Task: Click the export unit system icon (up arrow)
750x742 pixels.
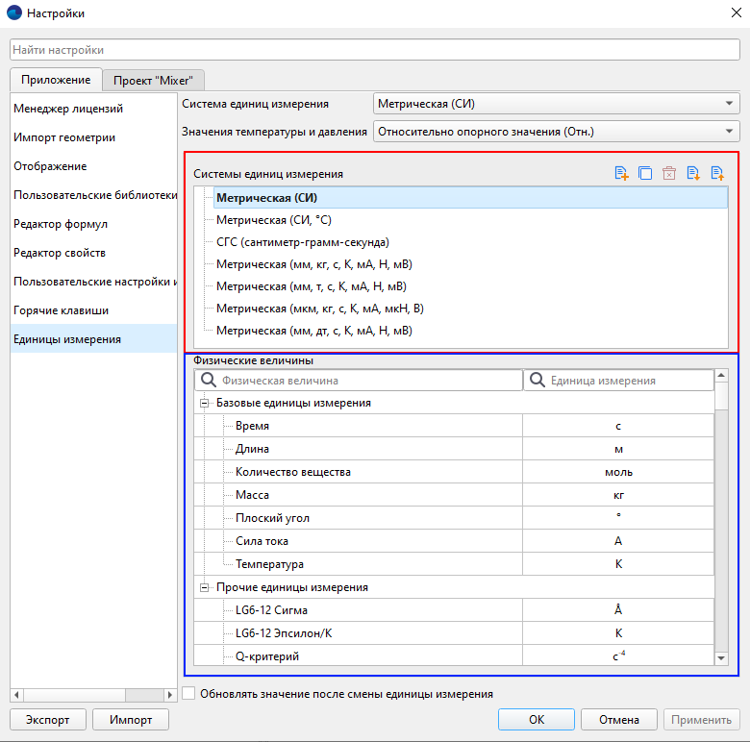Action: coord(716,174)
